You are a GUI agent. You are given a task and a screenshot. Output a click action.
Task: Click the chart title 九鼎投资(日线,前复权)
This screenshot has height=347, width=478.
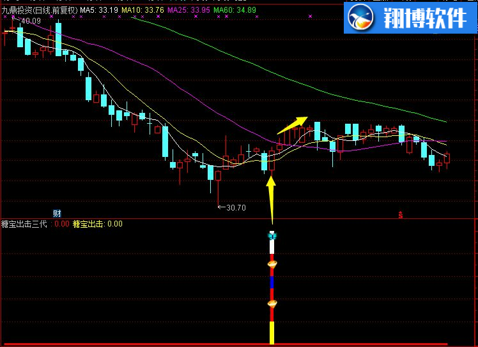click(x=40, y=10)
